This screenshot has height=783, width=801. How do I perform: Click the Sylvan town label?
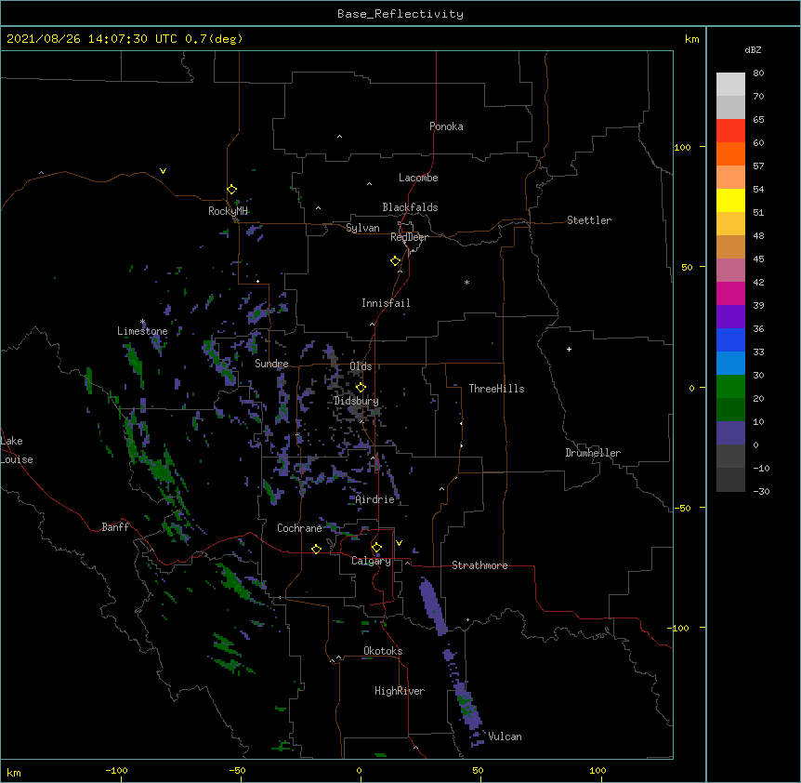[x=362, y=228]
